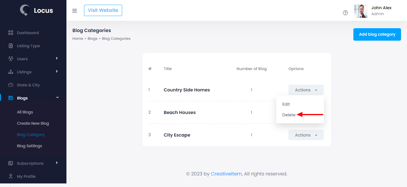The height and width of the screenshot is (187, 407).
Task: Click the Users section icon
Action: pyautogui.click(x=11, y=58)
